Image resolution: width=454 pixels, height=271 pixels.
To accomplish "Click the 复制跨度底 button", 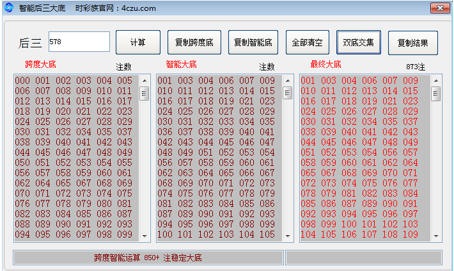I will (x=194, y=43).
